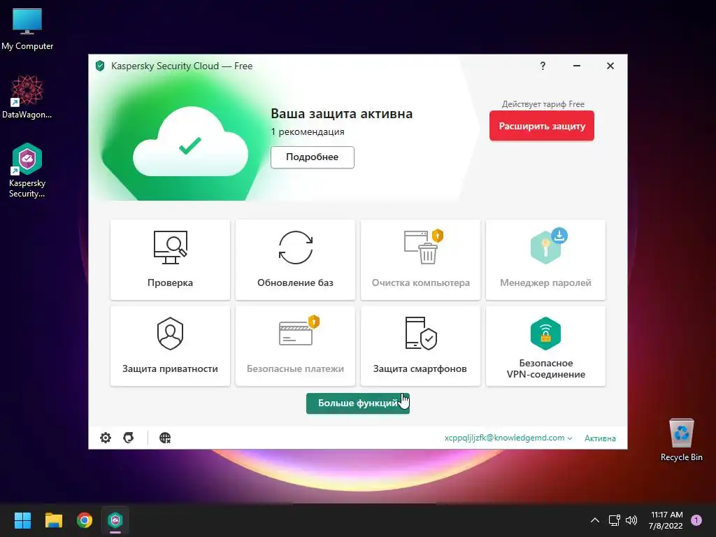Viewport: 716px width, 537px height.
Task: Click the 1 рекомендация text
Action: coord(308,131)
